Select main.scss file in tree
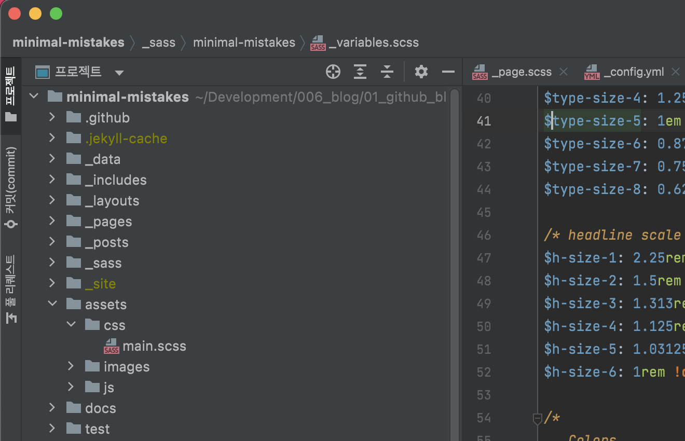Screen dimensions: 685x441 point(154,346)
